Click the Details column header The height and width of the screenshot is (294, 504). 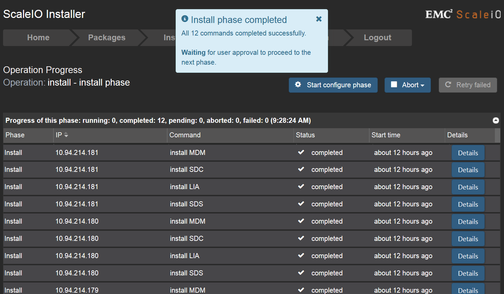pos(470,135)
